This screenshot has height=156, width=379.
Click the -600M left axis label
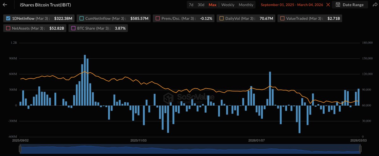coord(12,137)
